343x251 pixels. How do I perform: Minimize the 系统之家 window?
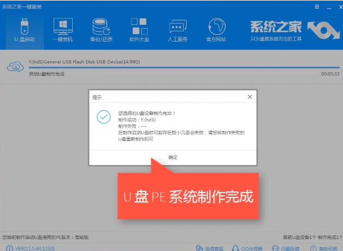tap(327, 7)
